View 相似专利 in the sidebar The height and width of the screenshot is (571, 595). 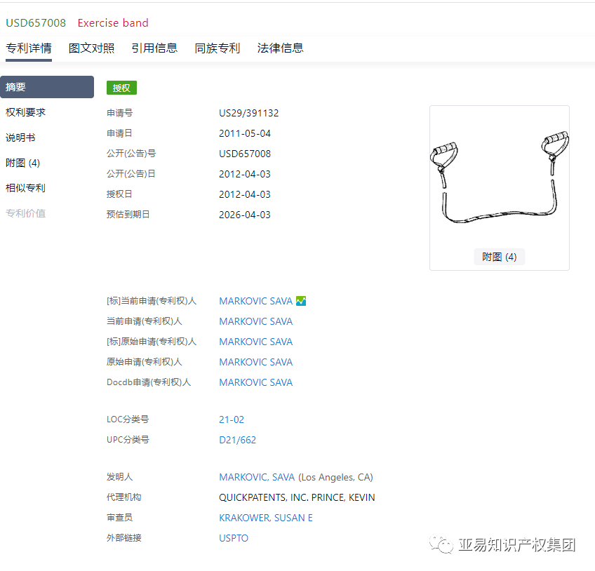point(26,188)
